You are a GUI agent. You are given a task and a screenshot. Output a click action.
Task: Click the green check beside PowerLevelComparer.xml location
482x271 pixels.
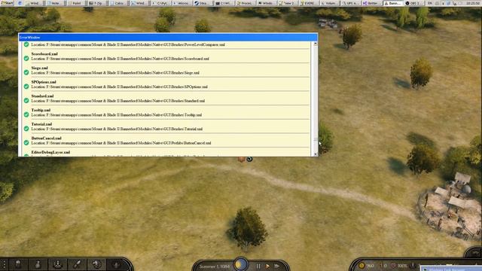[26, 44]
